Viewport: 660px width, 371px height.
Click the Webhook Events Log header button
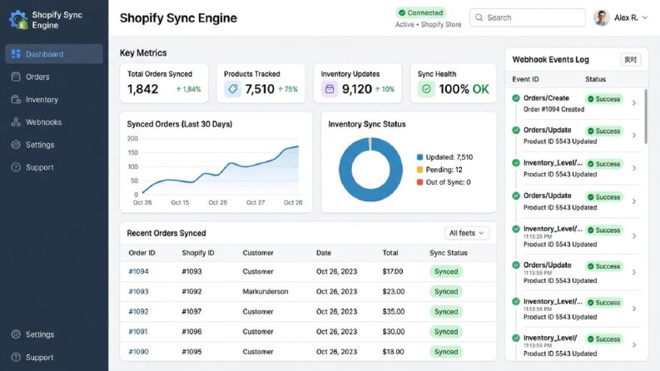pyautogui.click(x=631, y=60)
